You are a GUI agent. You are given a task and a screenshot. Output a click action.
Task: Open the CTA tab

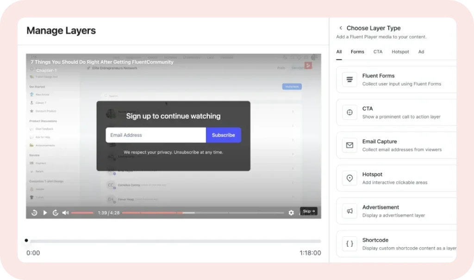click(378, 52)
